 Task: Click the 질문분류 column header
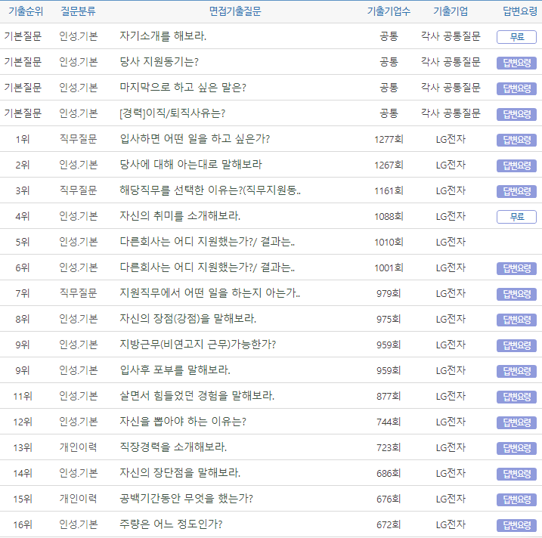point(79,11)
